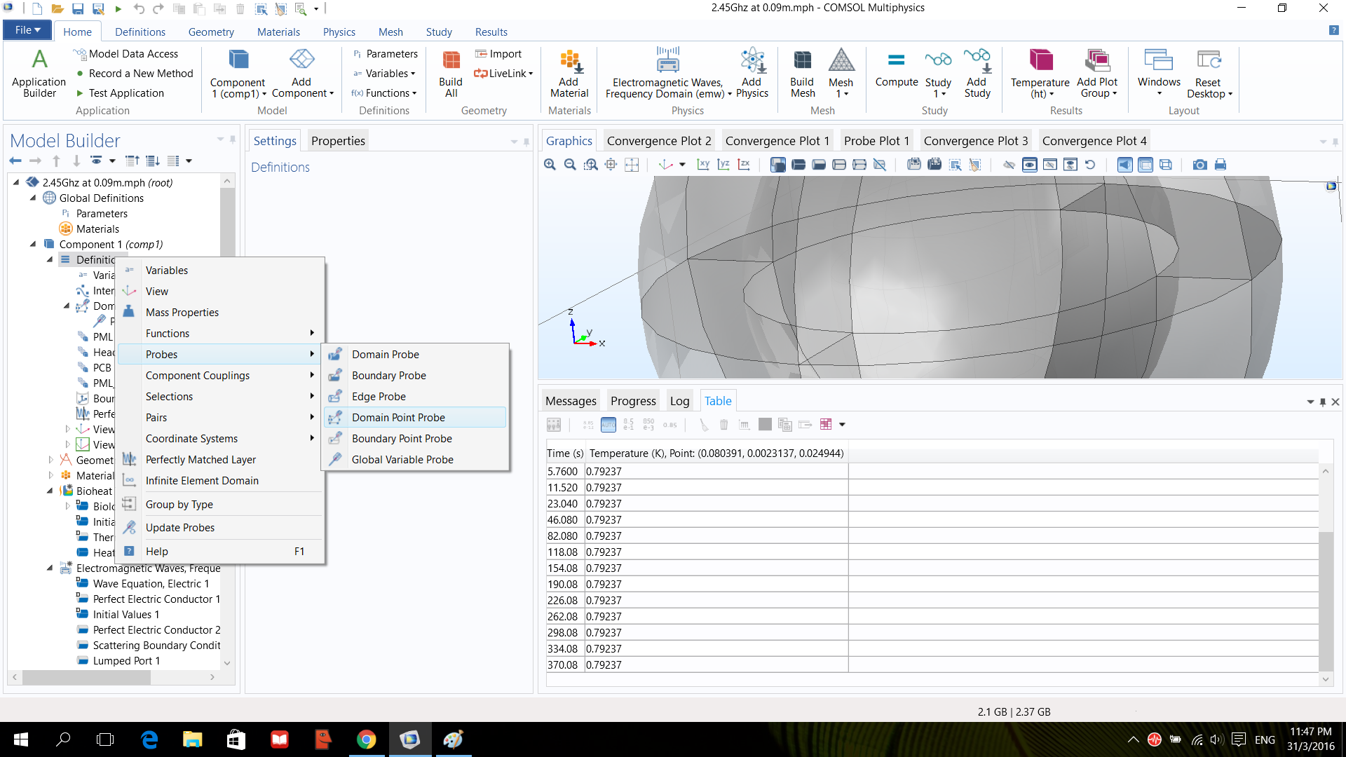The height and width of the screenshot is (757, 1346).
Task: Click Model Data Access button
Action: (126, 54)
